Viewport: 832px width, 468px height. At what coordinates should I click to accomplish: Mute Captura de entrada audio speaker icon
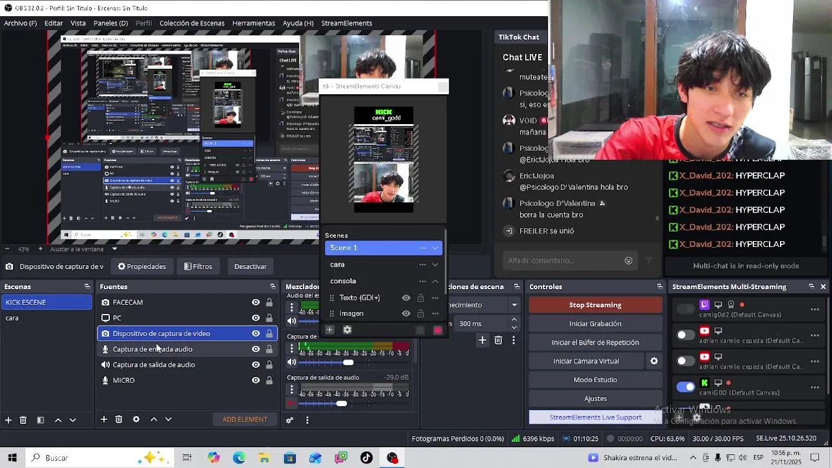coord(292,362)
